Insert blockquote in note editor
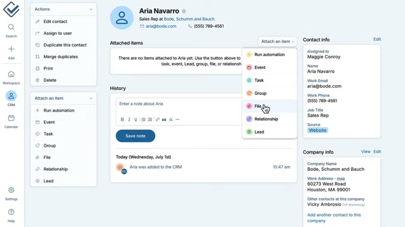Screen dimensions: 405x227 164,119
